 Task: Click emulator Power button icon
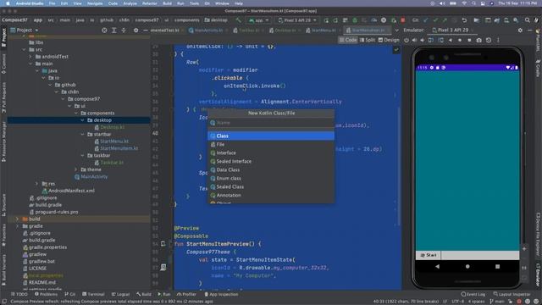(406, 40)
